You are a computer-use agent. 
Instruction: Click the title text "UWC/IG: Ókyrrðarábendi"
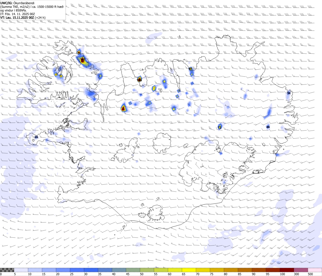pos(17,3)
